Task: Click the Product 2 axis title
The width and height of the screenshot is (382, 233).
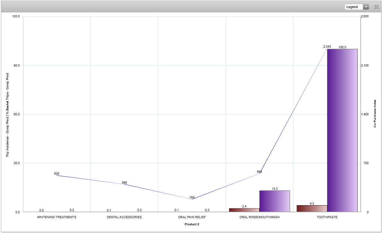Action: tap(192, 224)
